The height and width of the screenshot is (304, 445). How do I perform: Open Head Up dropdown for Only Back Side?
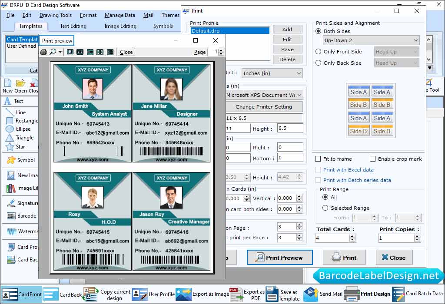click(x=397, y=63)
